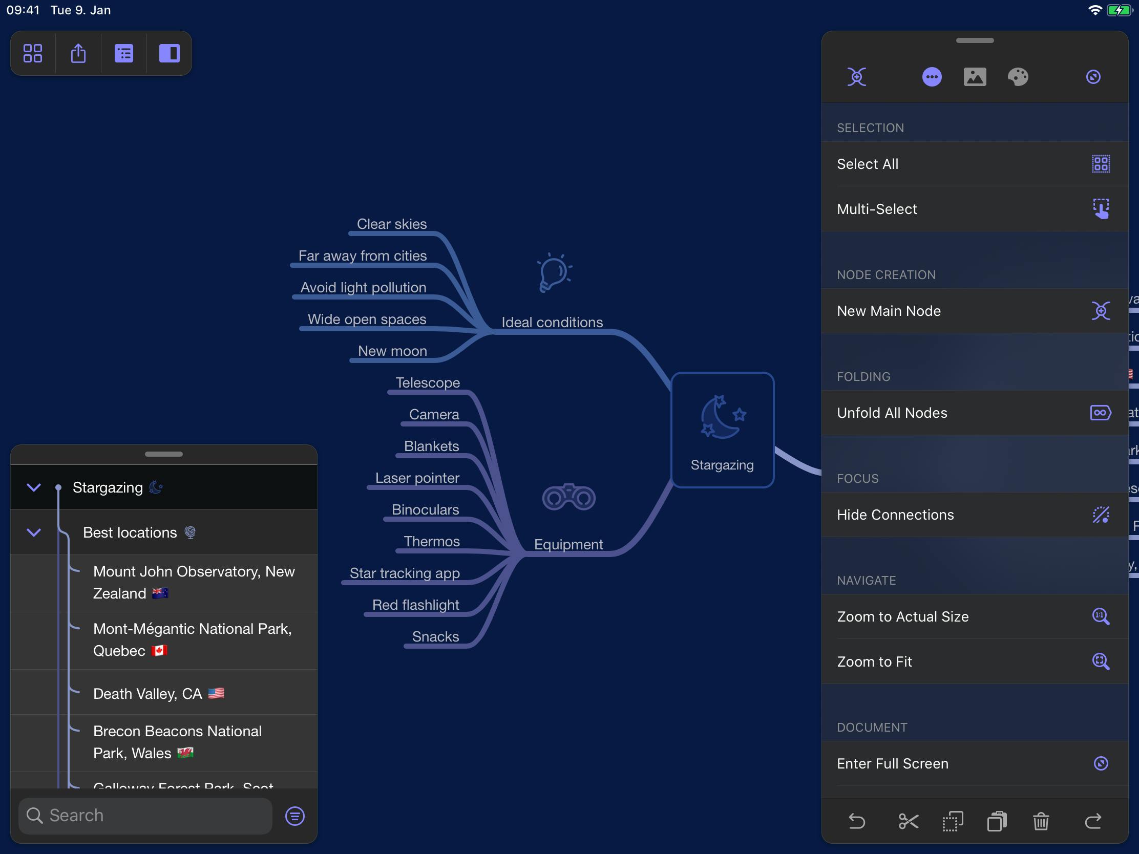Viewport: 1139px width, 854px height.
Task: Open the share/export toolbar icon
Action: tap(78, 53)
